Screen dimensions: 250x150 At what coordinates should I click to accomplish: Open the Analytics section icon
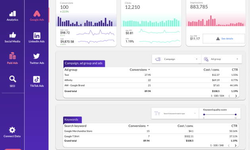pos(12,14)
